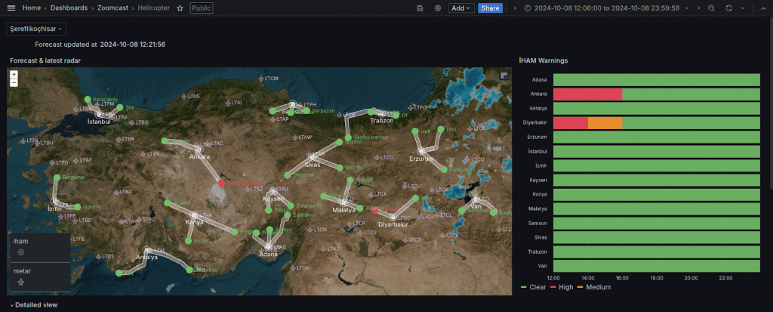Zoom out the time range
773x312 pixels.
711,8
